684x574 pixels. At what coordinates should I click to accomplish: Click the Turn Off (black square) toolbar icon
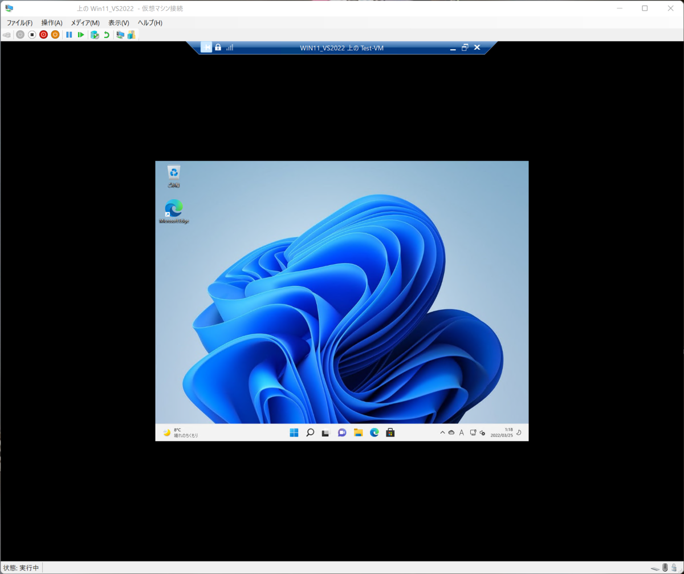click(x=32, y=35)
